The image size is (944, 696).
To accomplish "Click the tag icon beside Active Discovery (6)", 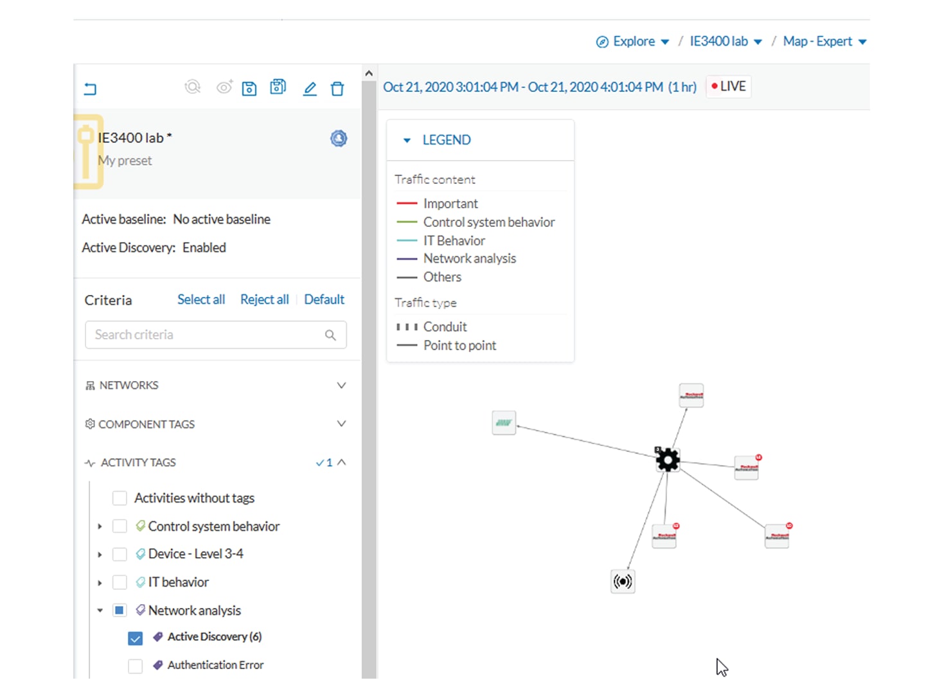I will coord(158,637).
